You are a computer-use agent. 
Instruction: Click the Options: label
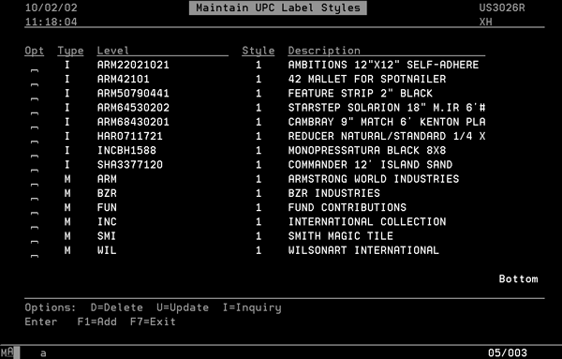coord(51,307)
